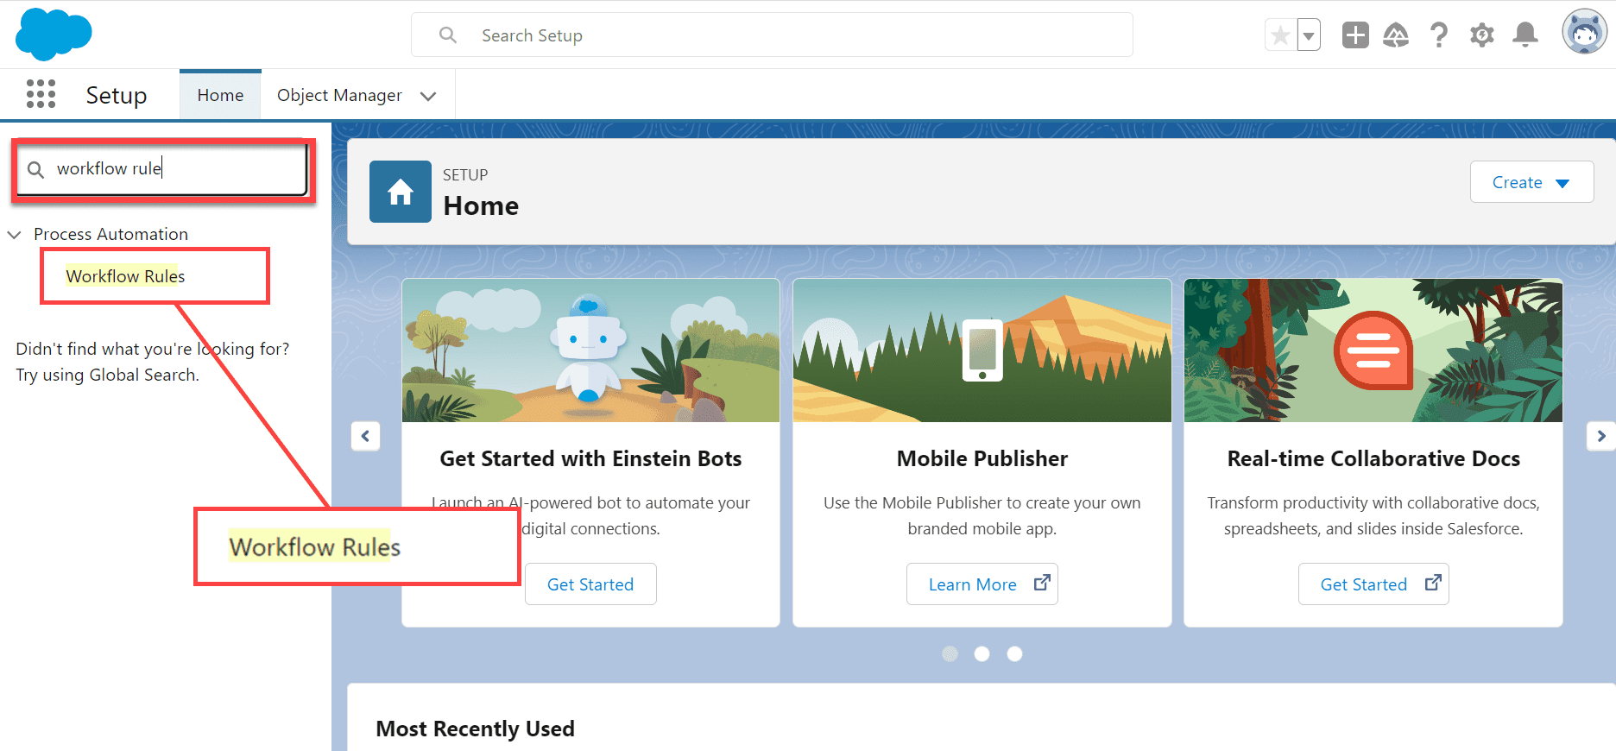
Task: Switch to the Home tab
Action: [x=220, y=95]
